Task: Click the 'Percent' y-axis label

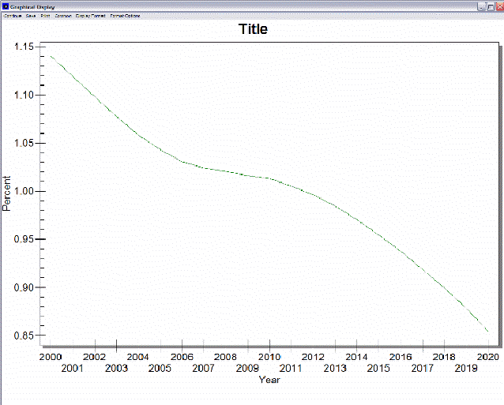Action: (7, 193)
